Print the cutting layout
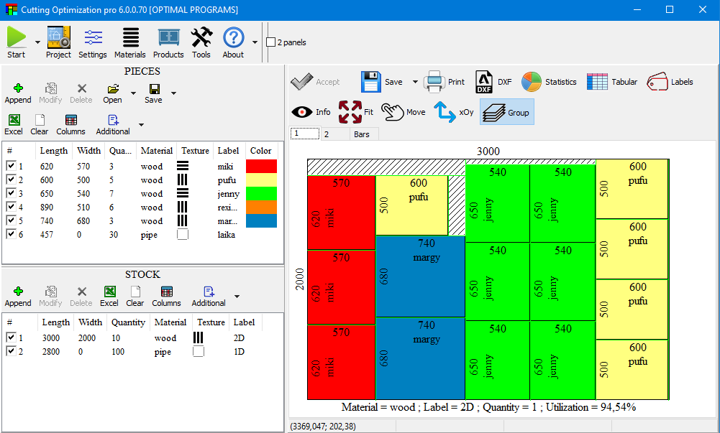Viewport: 720px width, 433px height. 444,82
